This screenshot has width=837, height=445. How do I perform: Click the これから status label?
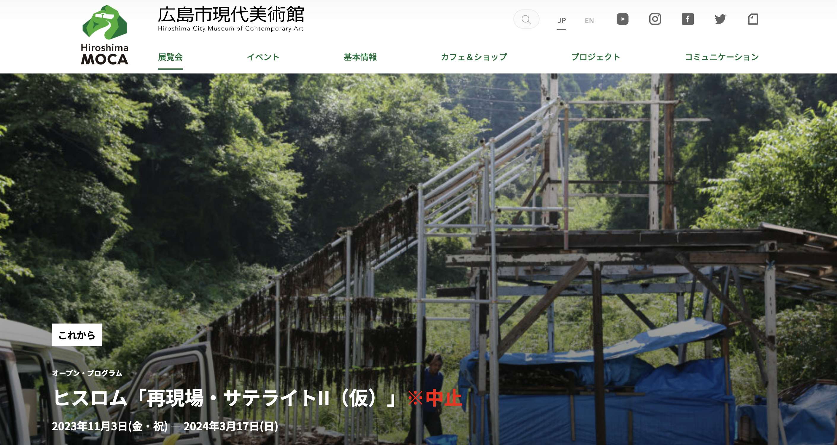pos(77,335)
